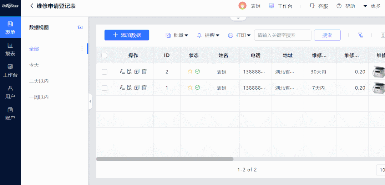Click the horizontal scrollbar under the table
Viewport: 385px width, 185px height.
[165, 159]
